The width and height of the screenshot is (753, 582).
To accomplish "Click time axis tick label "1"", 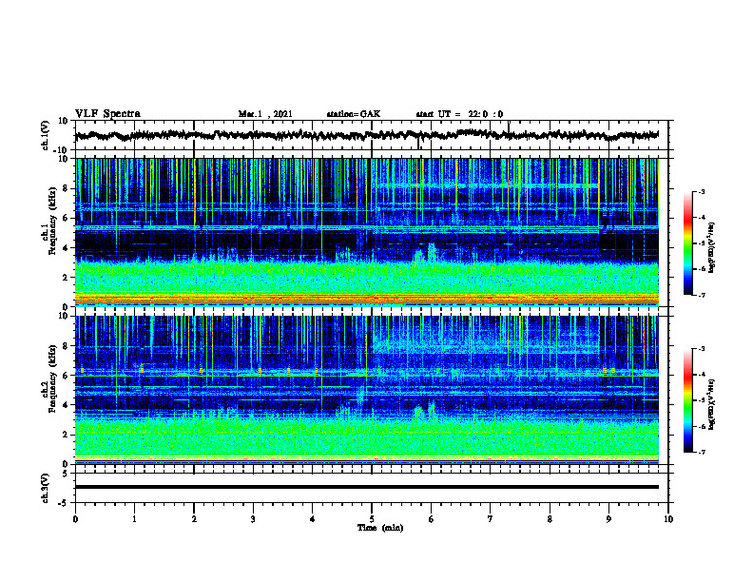I will [x=134, y=519].
